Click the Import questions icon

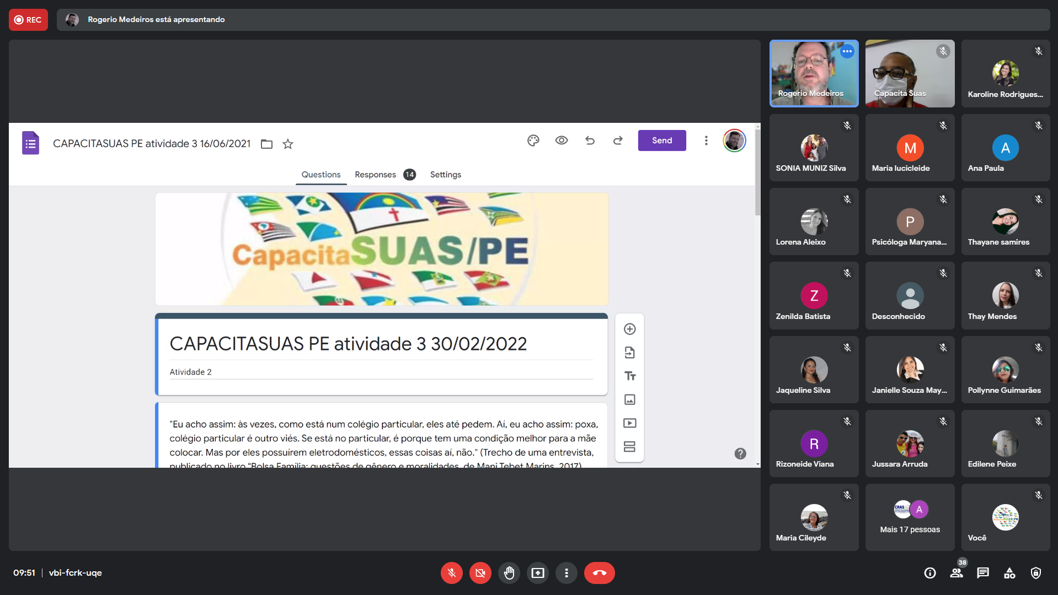(x=629, y=353)
